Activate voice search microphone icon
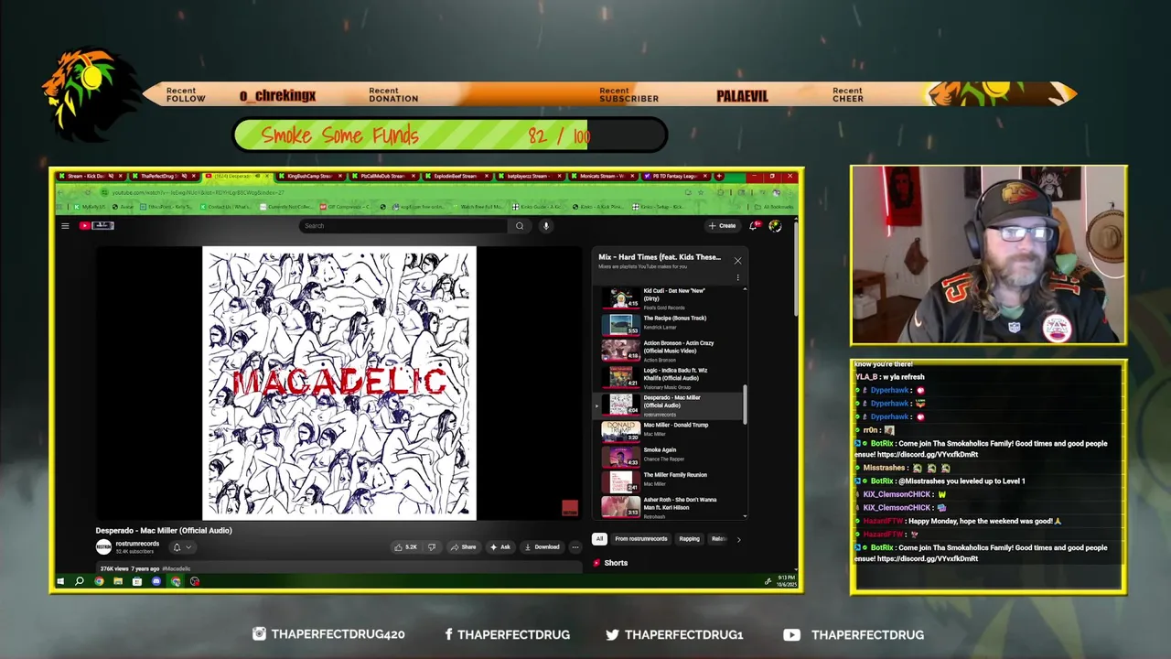Viewport: 1171px width, 659px height. tap(546, 226)
